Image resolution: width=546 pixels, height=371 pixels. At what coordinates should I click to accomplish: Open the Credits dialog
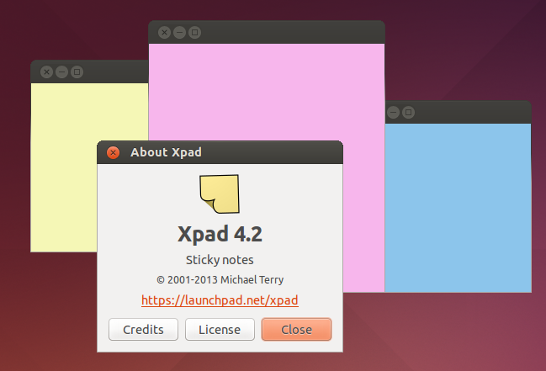click(143, 329)
